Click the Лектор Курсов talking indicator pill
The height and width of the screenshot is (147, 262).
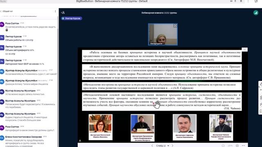pos(72,18)
